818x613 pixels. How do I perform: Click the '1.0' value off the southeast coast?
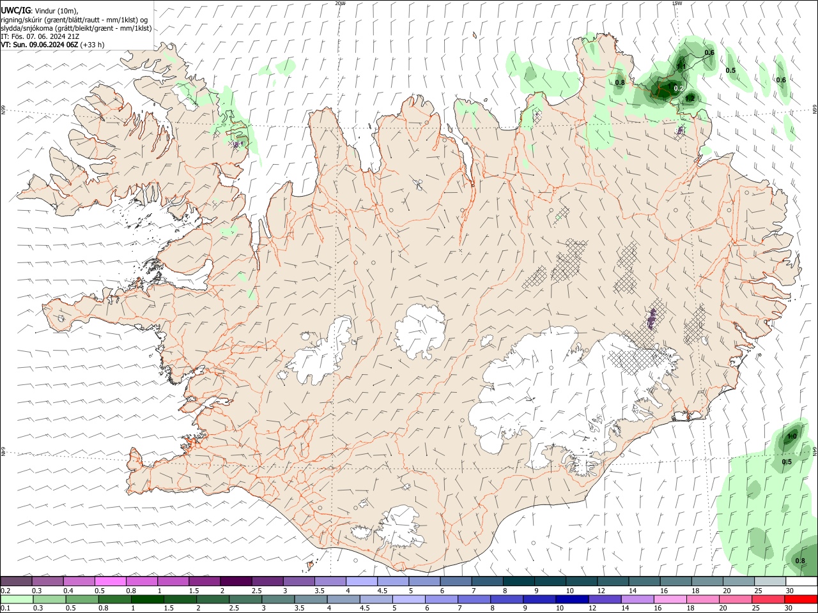tap(792, 436)
